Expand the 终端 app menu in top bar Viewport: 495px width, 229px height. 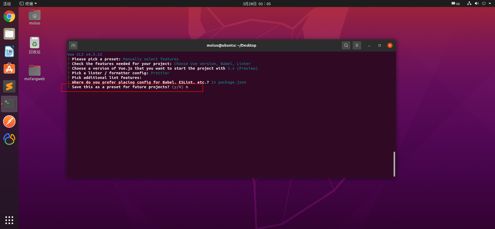28,4
